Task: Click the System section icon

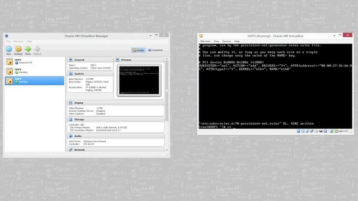Action: click(x=70, y=74)
